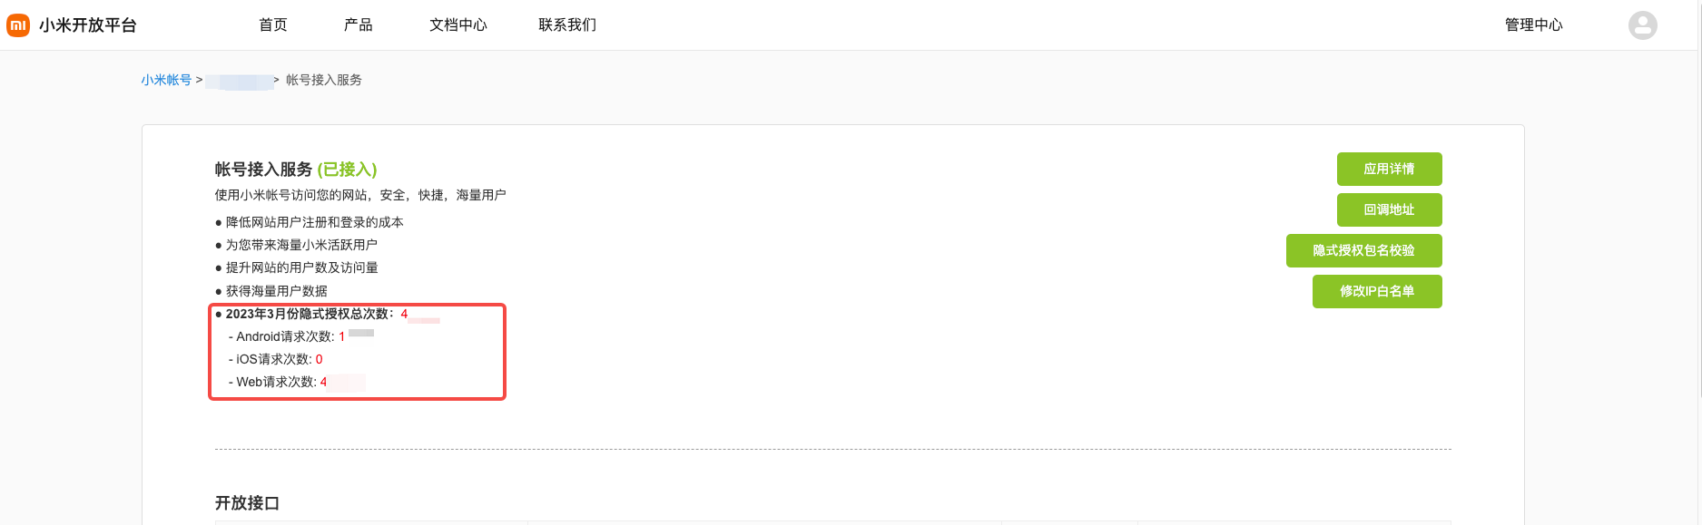Screen dimensions: 1702x525
Task: Click the 修改IP白名单 button
Action: (x=1376, y=291)
